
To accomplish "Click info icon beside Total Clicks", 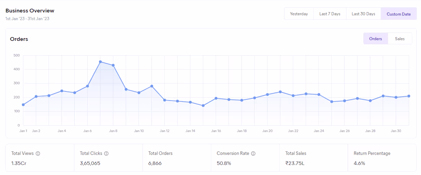I will (106, 154).
